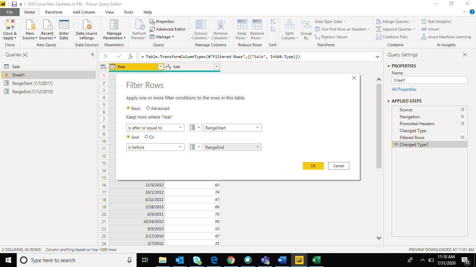
Task: Switch to the Transform tab
Action: [x=54, y=12]
